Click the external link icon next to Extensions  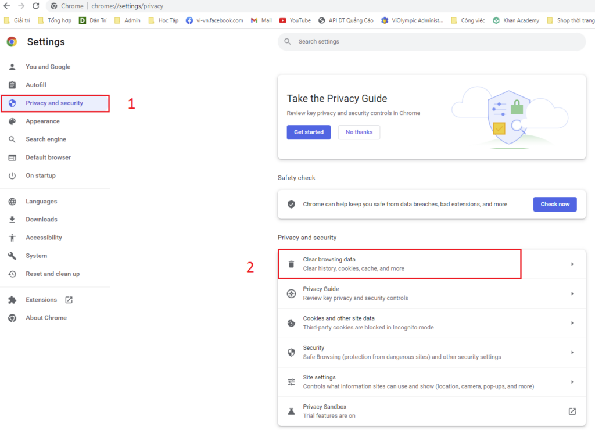tap(69, 300)
